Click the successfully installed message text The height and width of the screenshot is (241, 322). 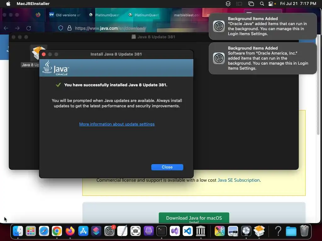point(116,85)
